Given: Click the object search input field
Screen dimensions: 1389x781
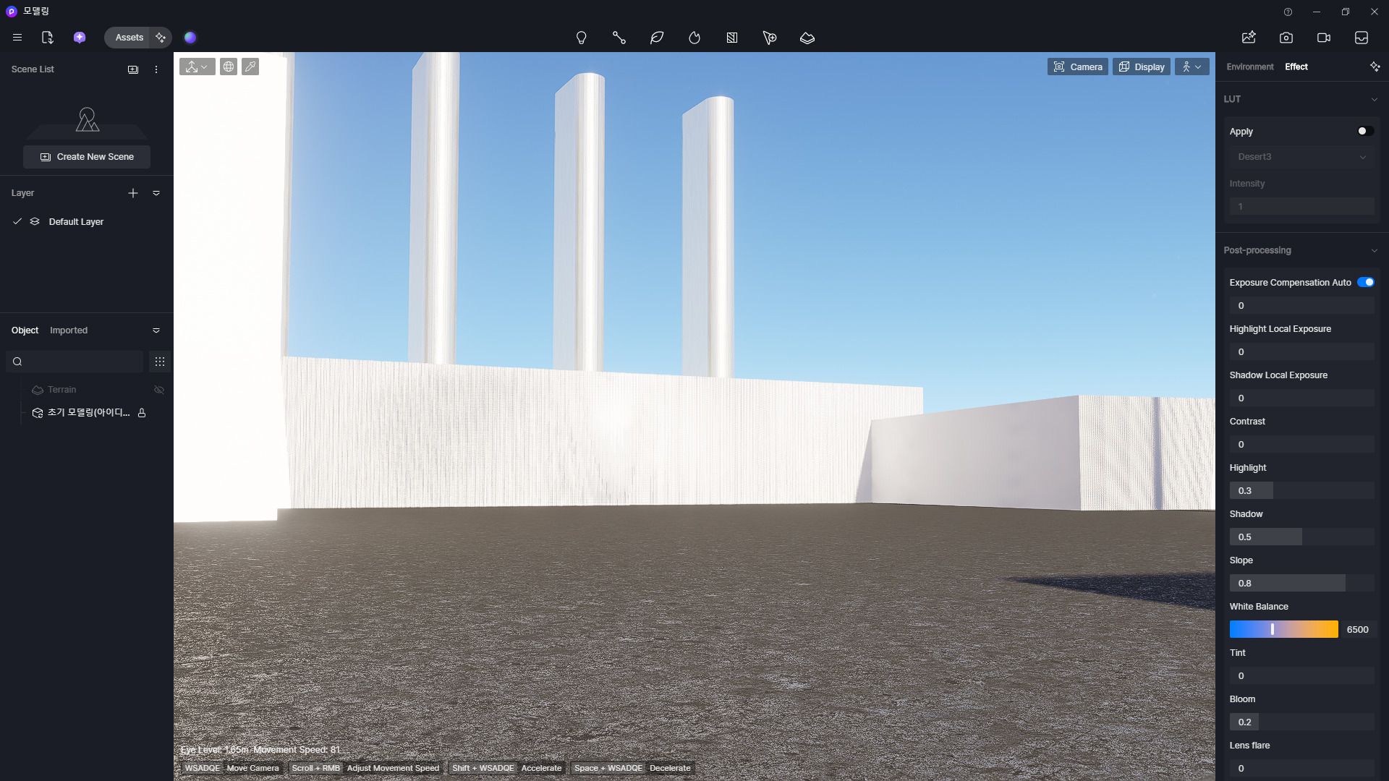Looking at the screenshot, I should [x=80, y=362].
